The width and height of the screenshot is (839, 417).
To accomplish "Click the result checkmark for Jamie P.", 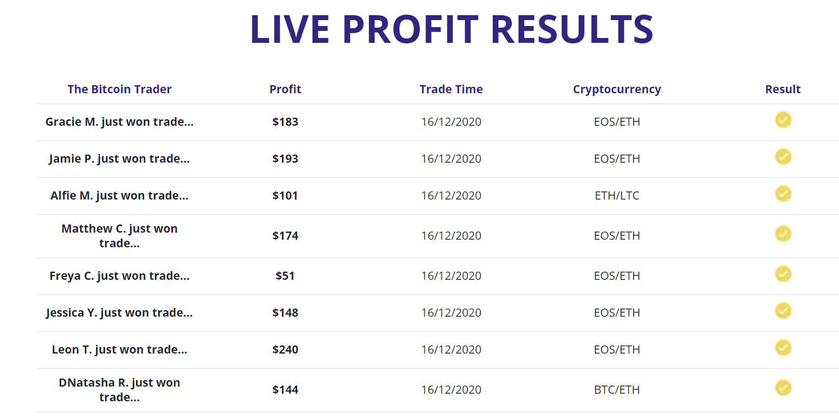I will click(x=783, y=156).
